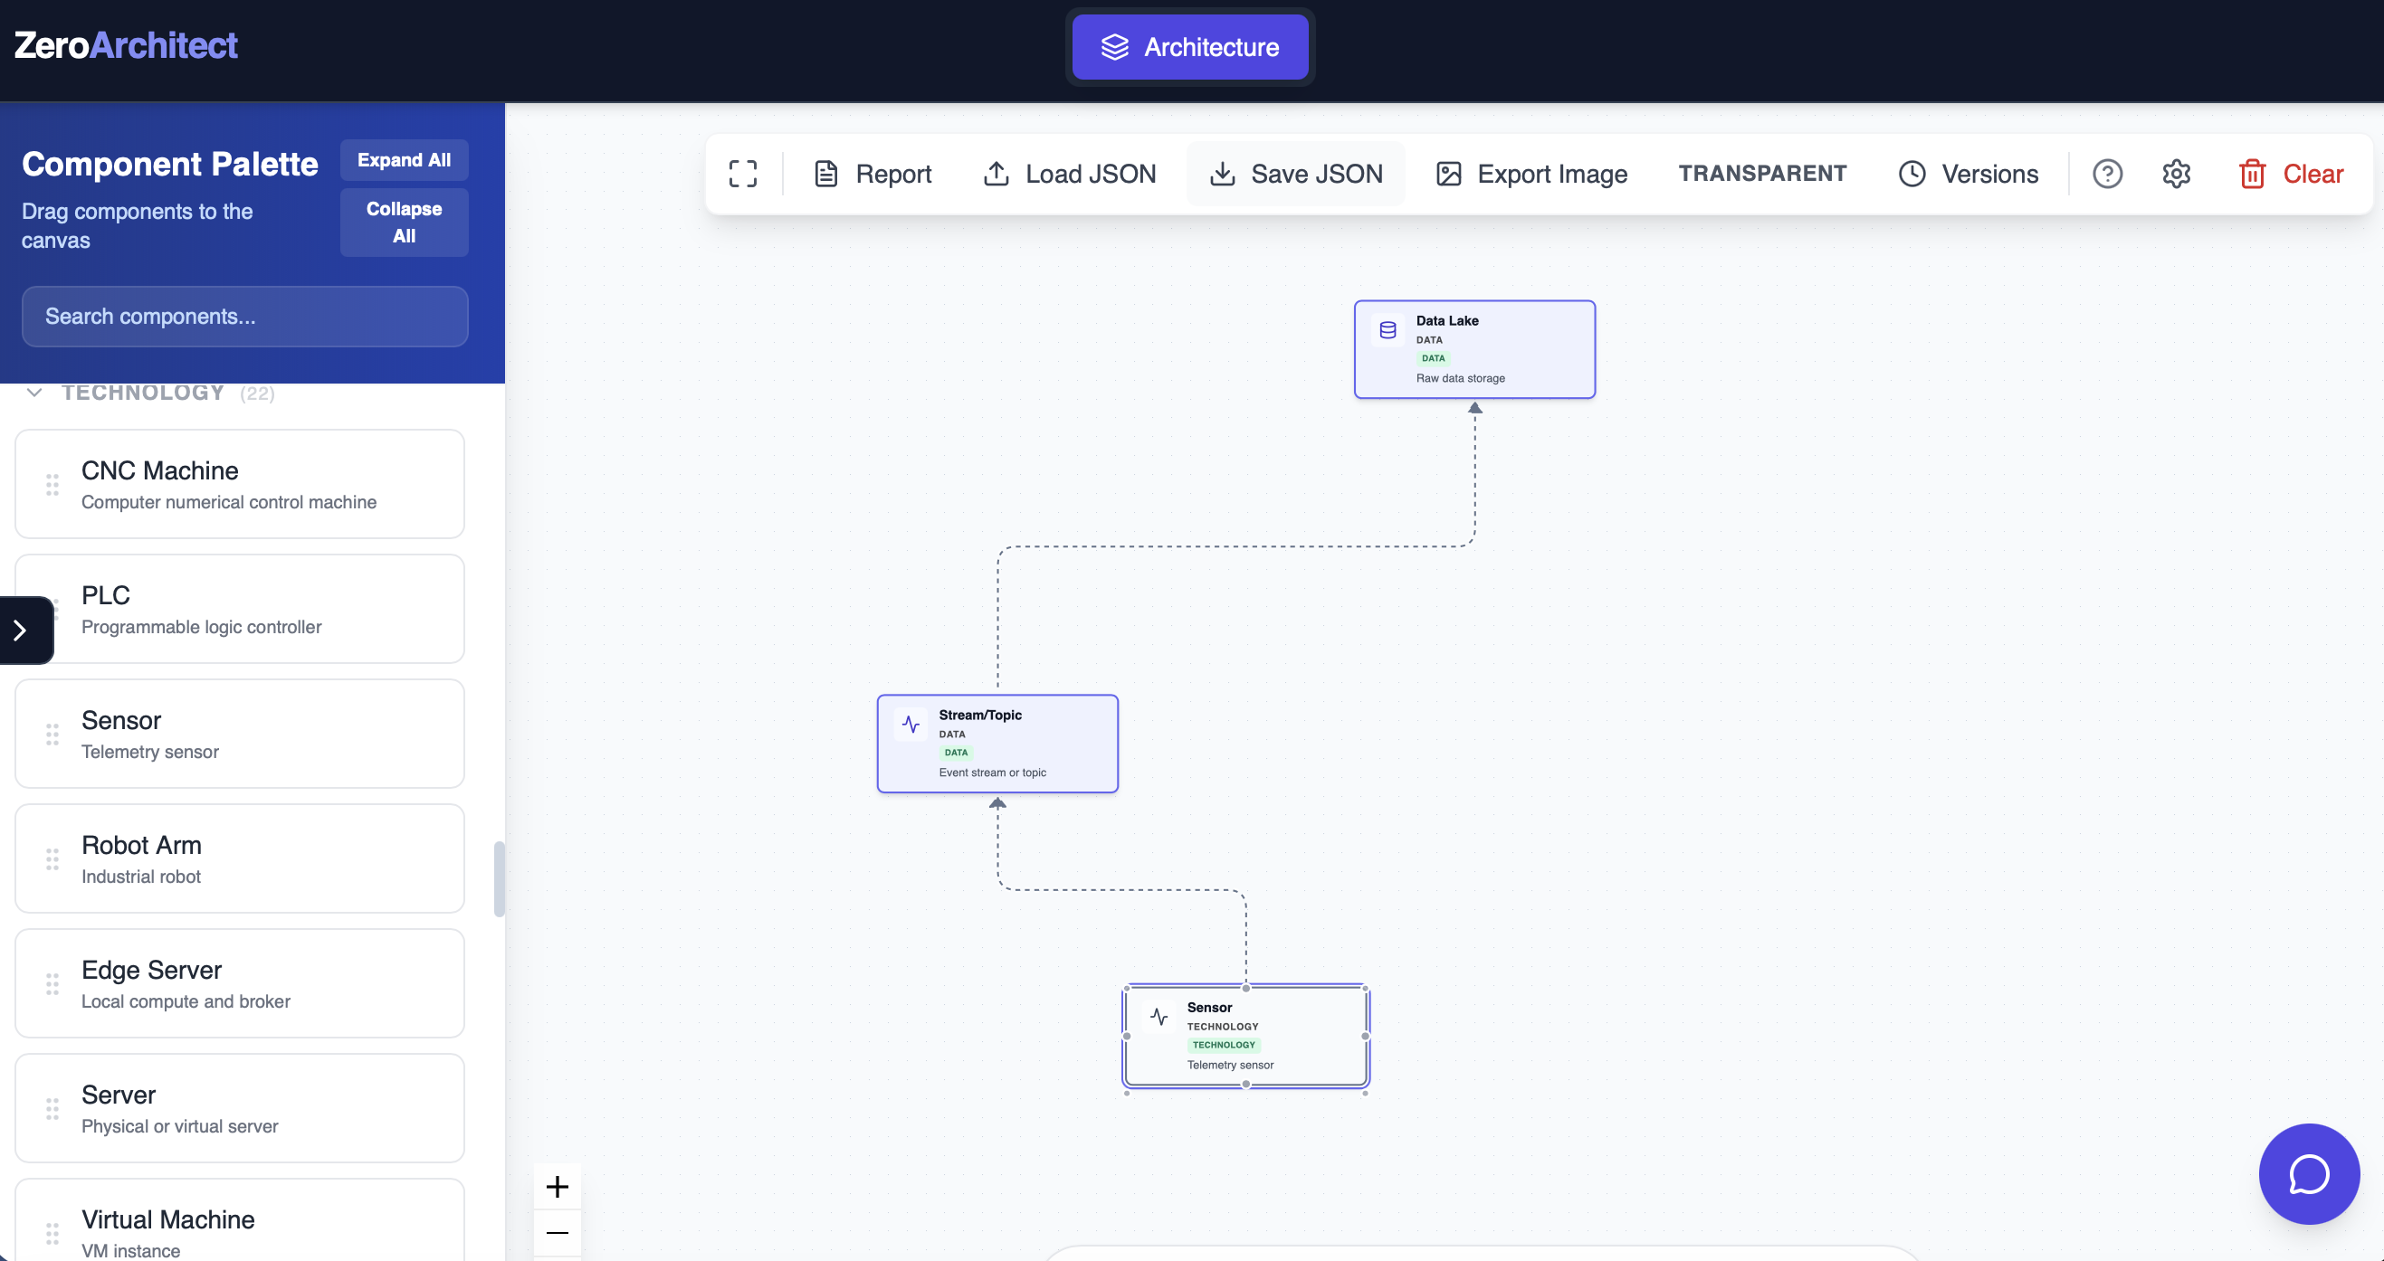This screenshot has height=1261, width=2384.
Task: Select Save JSON from the toolbar
Action: (x=1294, y=173)
